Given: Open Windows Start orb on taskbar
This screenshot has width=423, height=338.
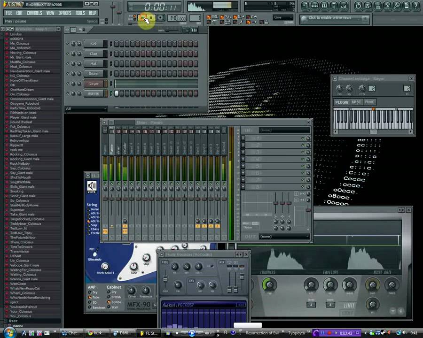Looking at the screenshot, I should pos(9,332).
